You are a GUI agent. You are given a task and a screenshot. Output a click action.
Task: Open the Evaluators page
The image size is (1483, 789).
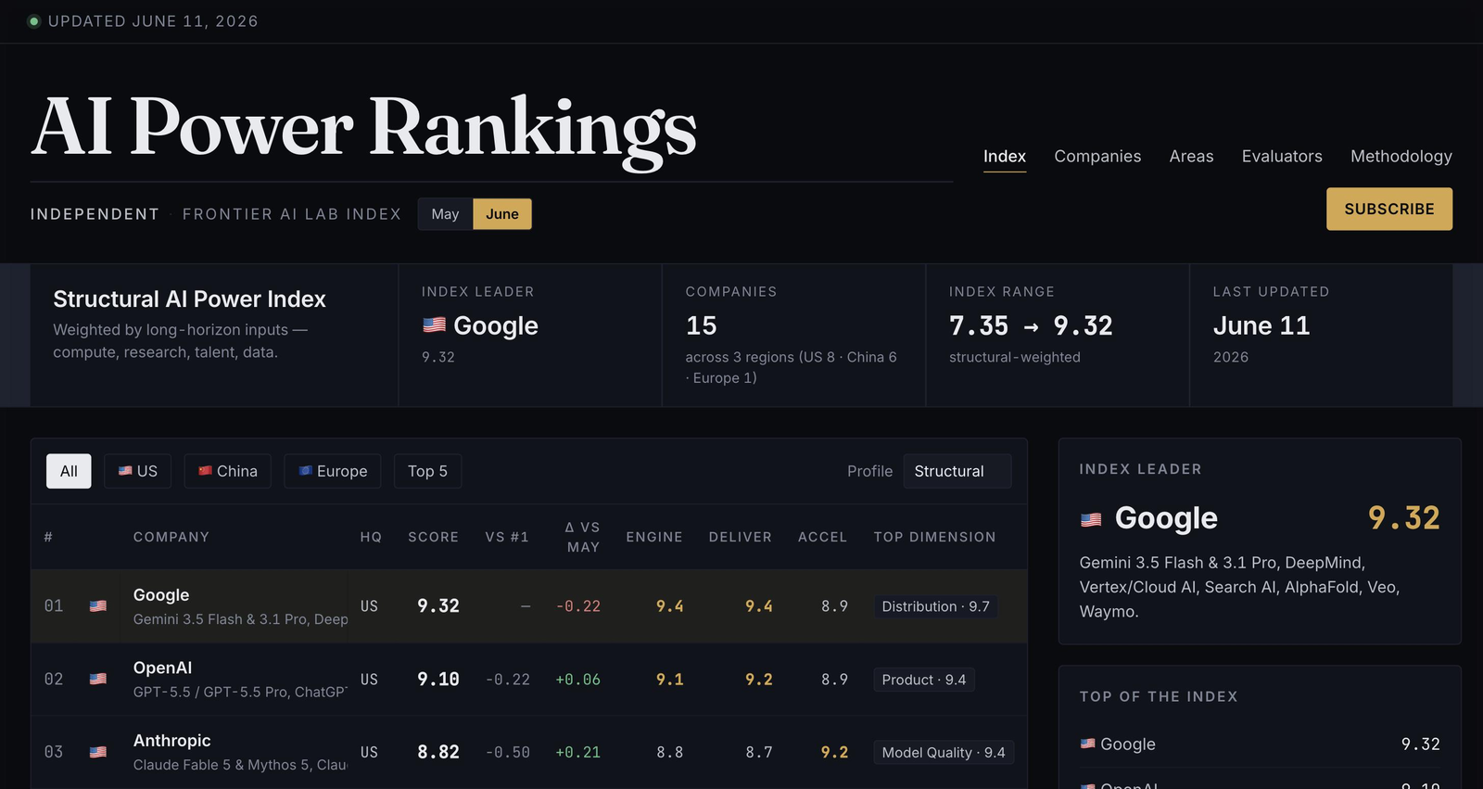[x=1282, y=156]
